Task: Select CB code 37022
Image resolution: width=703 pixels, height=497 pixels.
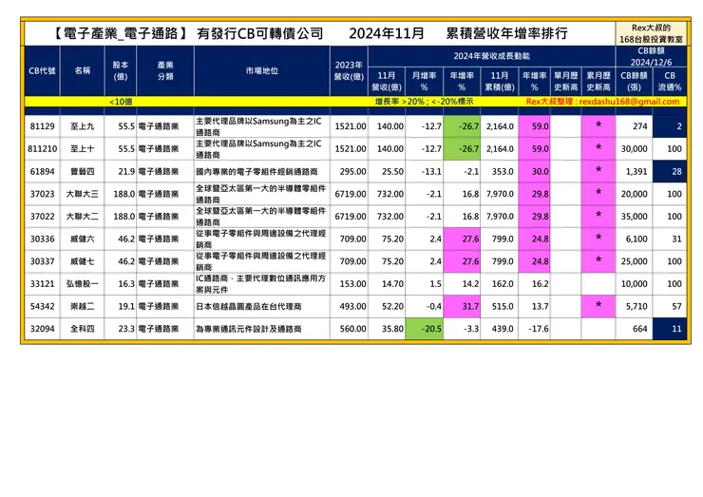Action: 42,217
